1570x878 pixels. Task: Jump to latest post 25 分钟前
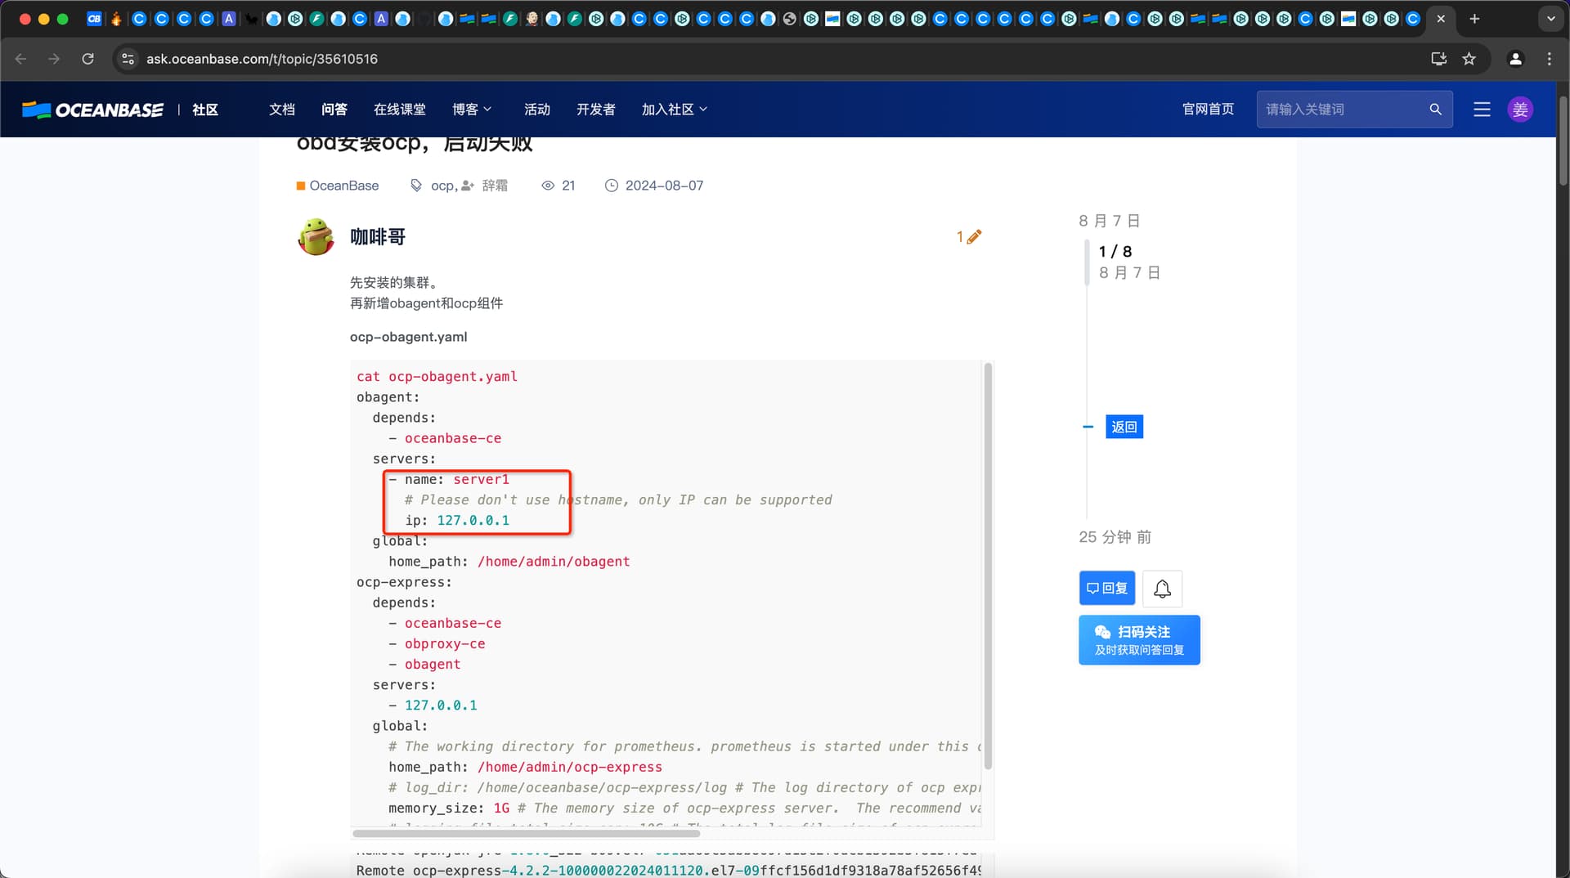point(1115,537)
